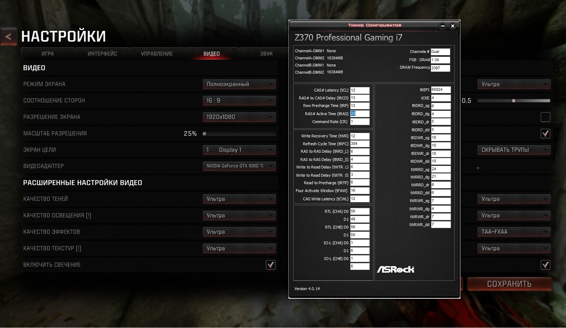Open the РАЗРЕШЕНИЕ ЭКРАНА 1920x1080 dropdown

click(x=239, y=117)
